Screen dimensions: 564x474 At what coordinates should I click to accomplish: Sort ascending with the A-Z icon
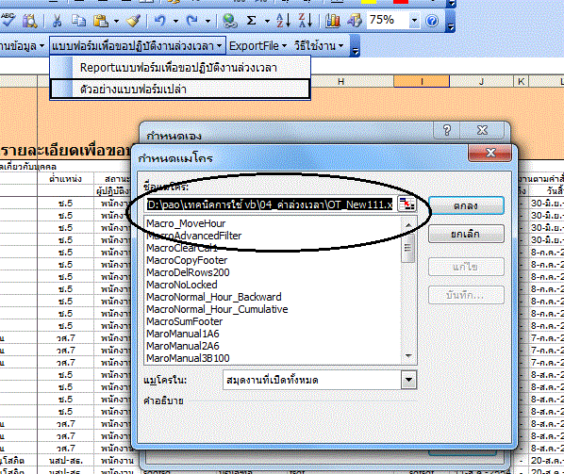click(x=284, y=21)
